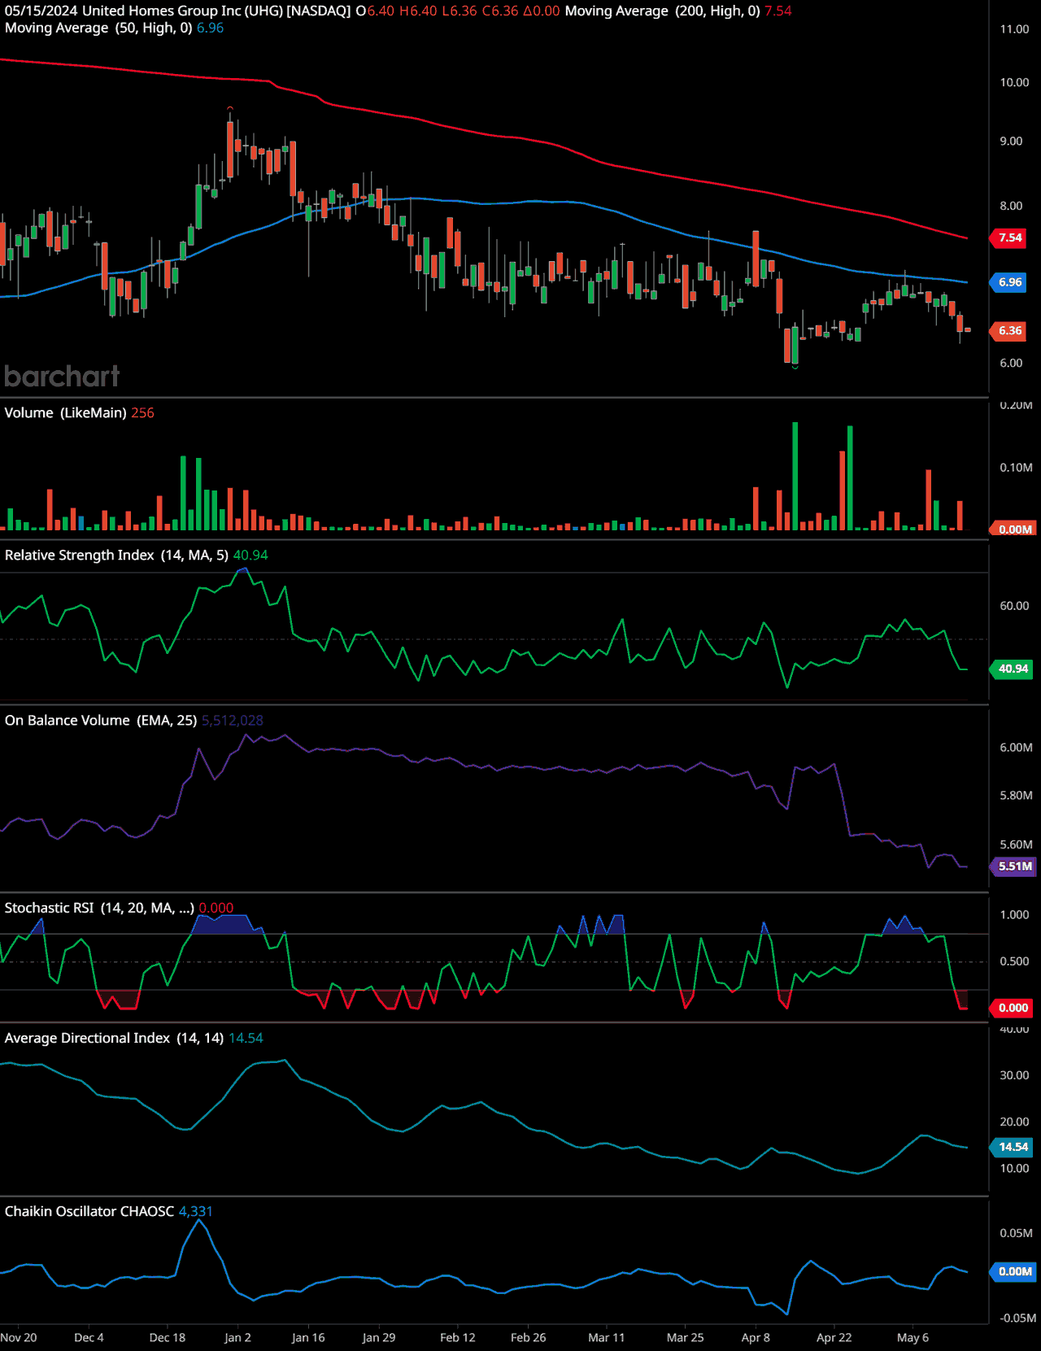Click the 10.00 ADX axis label
This screenshot has width=1041, height=1351.
[1014, 1169]
